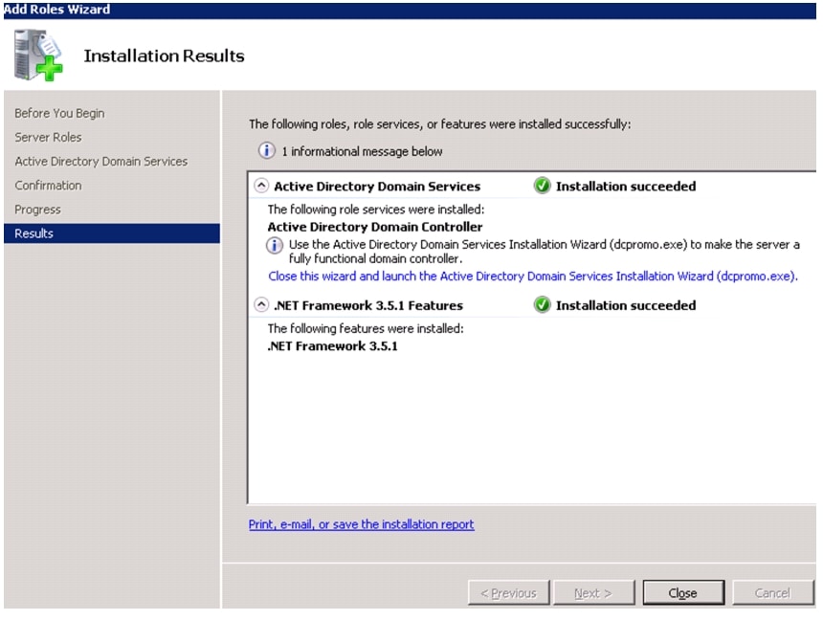This screenshot has width=823, height=643.
Task: Click the Next button
Action: coord(593,593)
